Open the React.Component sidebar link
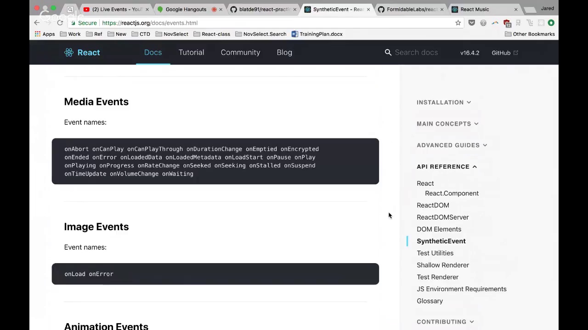 point(452,193)
